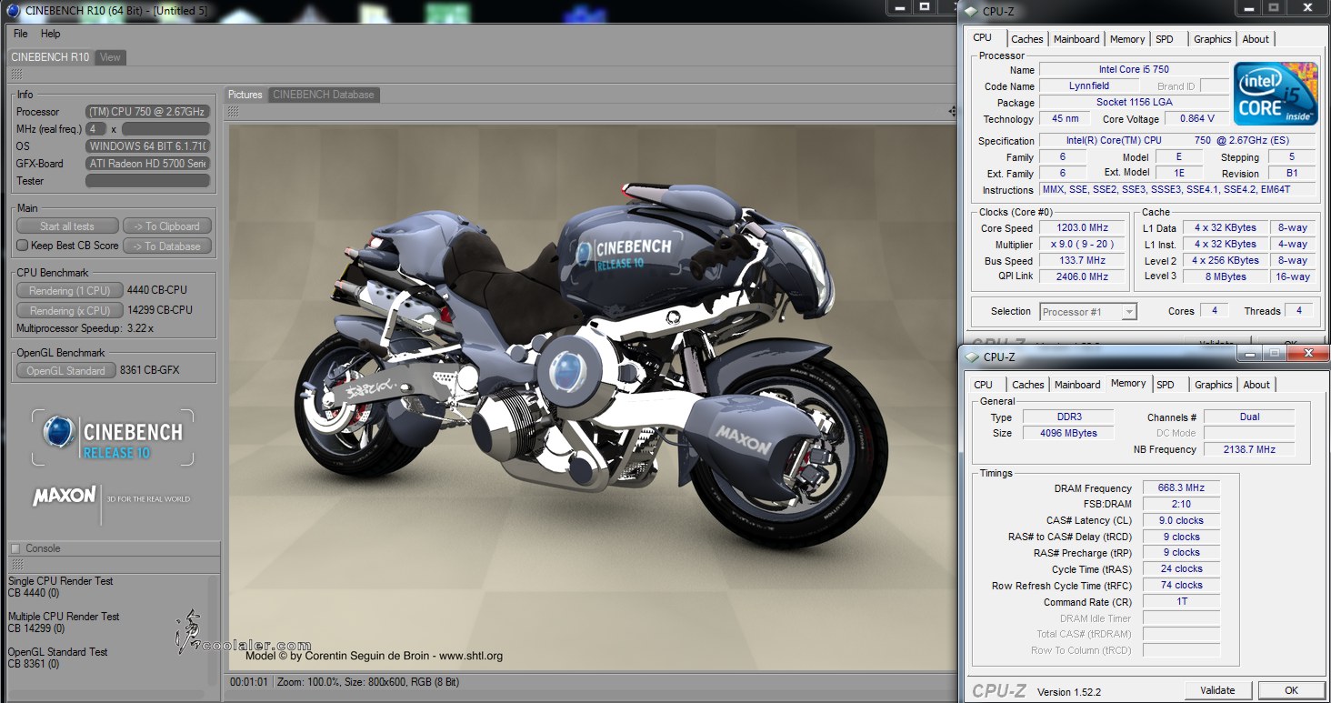The height and width of the screenshot is (703, 1331).
Task: Click the CPU-Z icon in bottom window title
Action: 973,357
